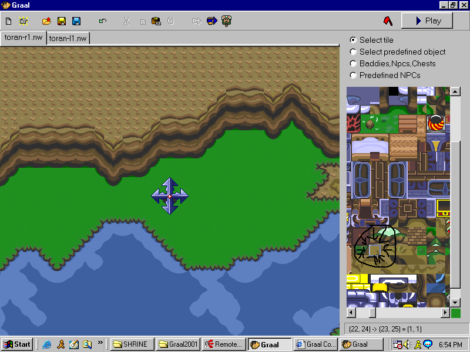This screenshot has width=470, height=352.
Task: Click the notepad pencil quick launch icon
Action: [74, 344]
